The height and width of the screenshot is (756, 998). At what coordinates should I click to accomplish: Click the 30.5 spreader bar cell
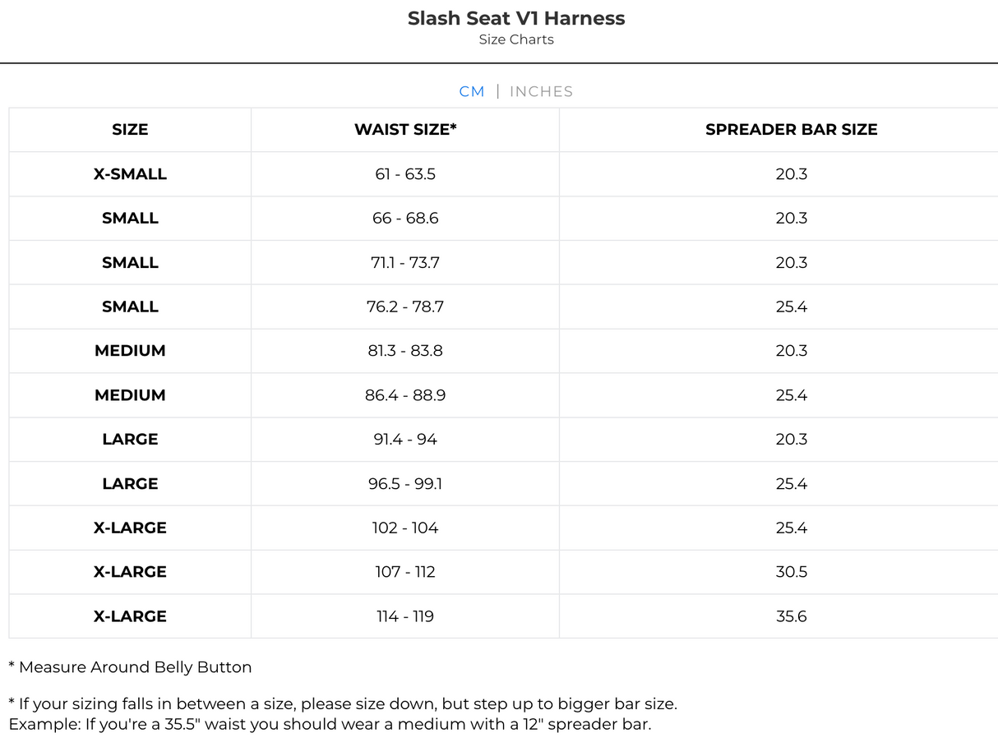pos(791,572)
